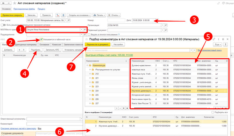Uncheck 'Указывается в табличной части' checkbox
The height and width of the screenshot is (136, 234).
point(42,39)
